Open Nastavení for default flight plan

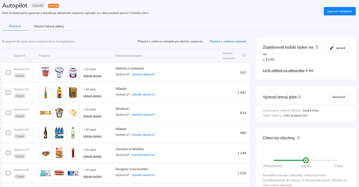pyautogui.click(x=339, y=97)
